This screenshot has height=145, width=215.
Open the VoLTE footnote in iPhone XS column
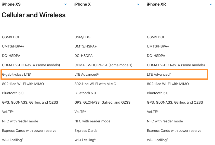pyautogui.click(x=13, y=111)
